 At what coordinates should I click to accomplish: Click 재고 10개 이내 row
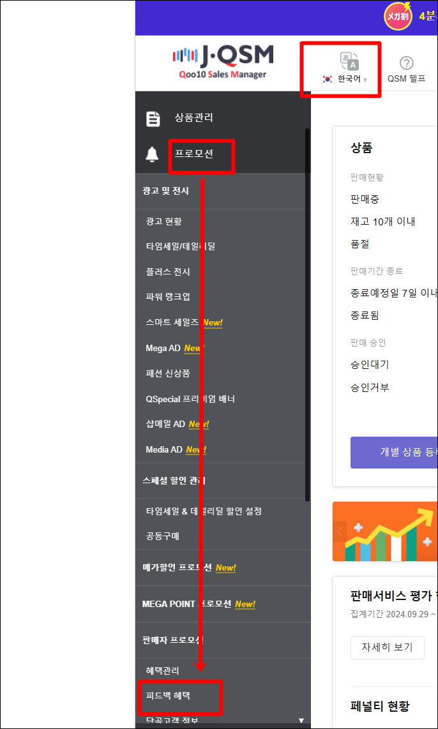click(382, 222)
